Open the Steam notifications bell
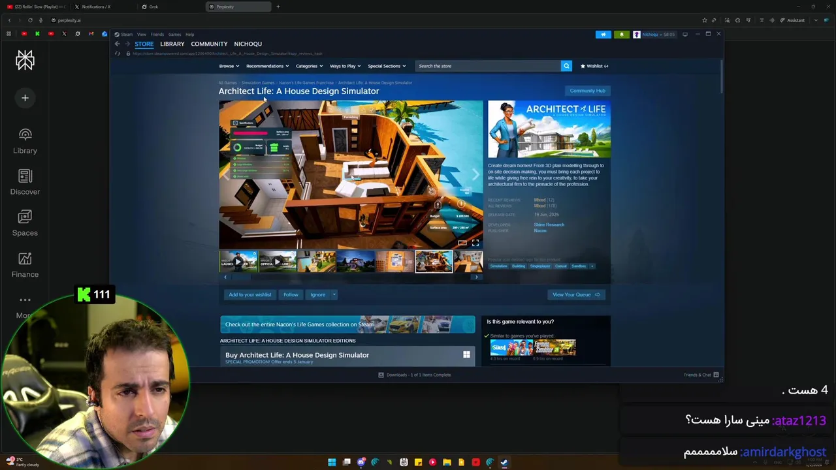 (621, 35)
